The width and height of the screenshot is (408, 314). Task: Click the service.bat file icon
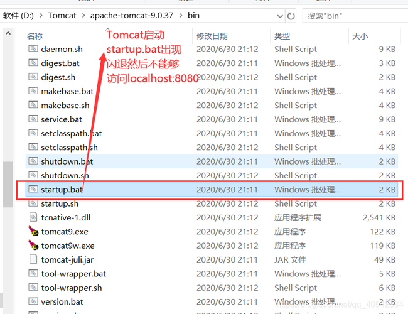point(33,119)
